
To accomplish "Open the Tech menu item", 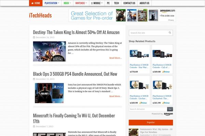I will 117,3.
